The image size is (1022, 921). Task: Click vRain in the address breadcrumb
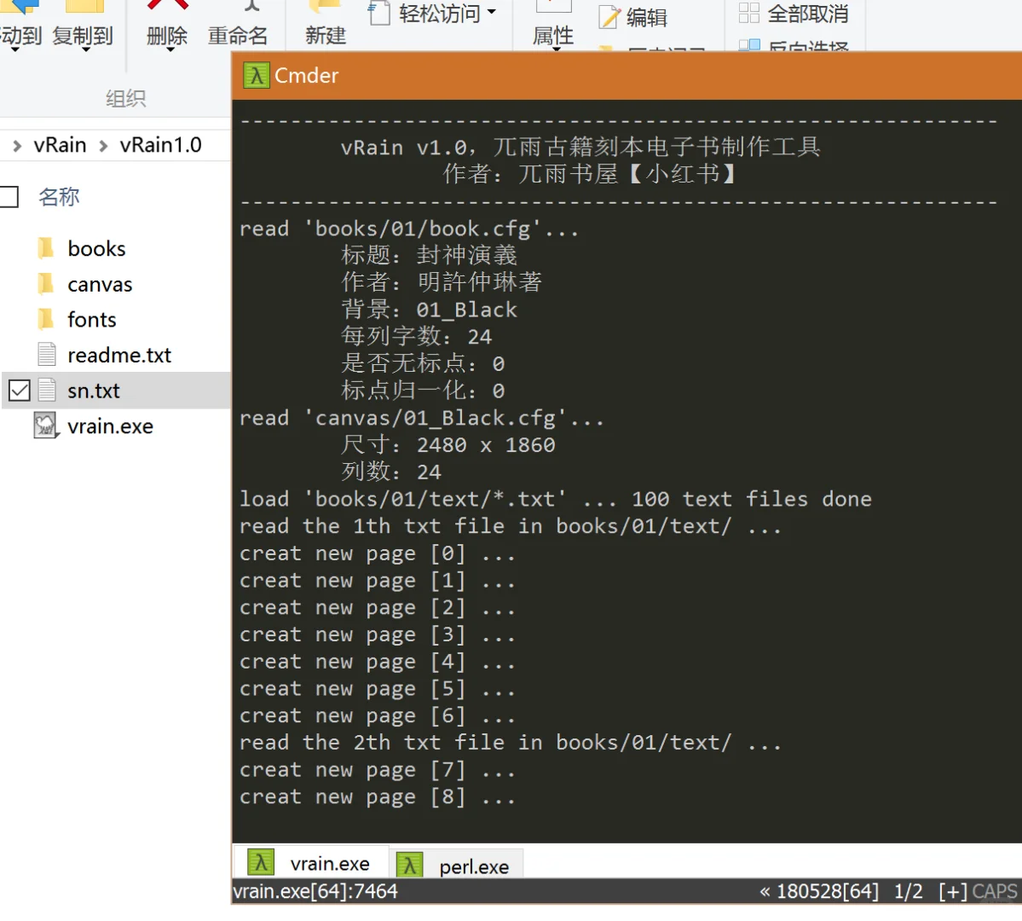click(x=60, y=145)
